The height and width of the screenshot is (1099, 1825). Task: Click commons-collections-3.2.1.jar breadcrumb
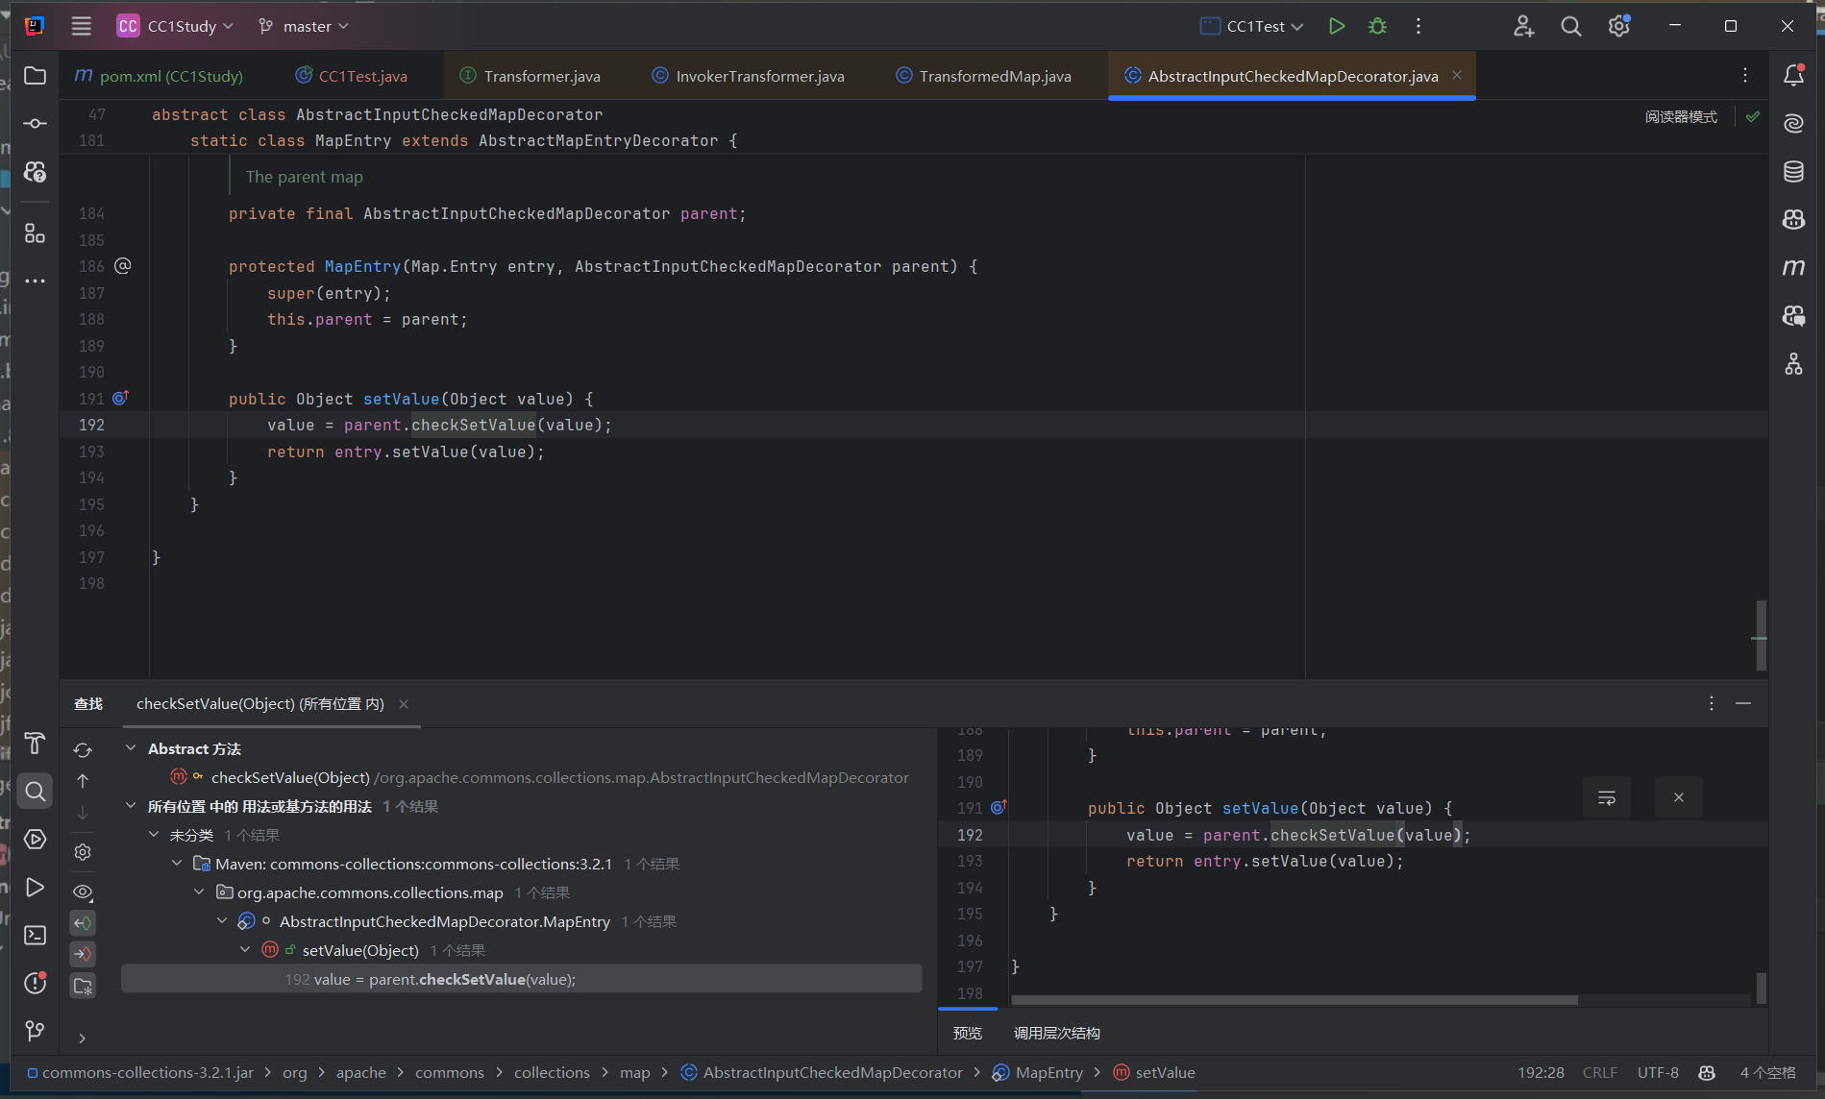point(140,1072)
